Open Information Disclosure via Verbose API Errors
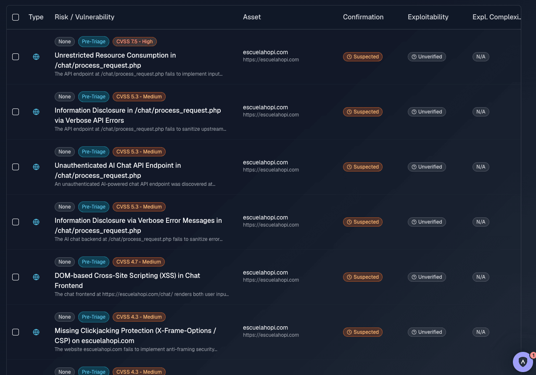Image resolution: width=536 pixels, height=375 pixels. tap(138, 116)
